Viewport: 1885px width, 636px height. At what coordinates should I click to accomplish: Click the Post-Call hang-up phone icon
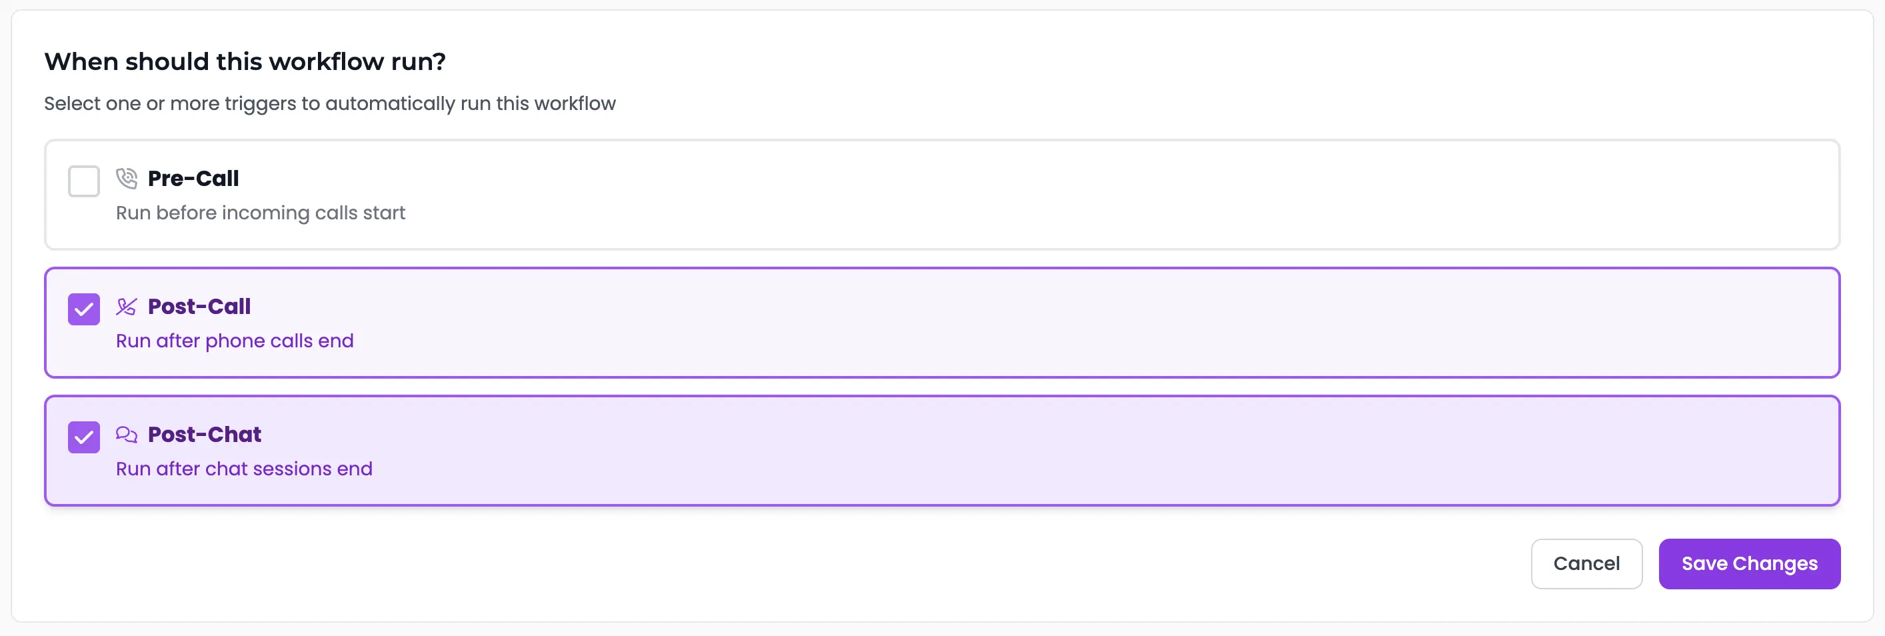pyautogui.click(x=126, y=307)
